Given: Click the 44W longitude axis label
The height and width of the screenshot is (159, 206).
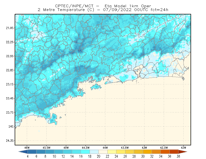Looking at the screenshot, I should coord(105,148).
